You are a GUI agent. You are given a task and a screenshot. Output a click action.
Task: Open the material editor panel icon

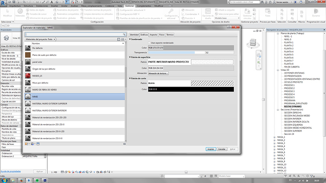pos(38,144)
